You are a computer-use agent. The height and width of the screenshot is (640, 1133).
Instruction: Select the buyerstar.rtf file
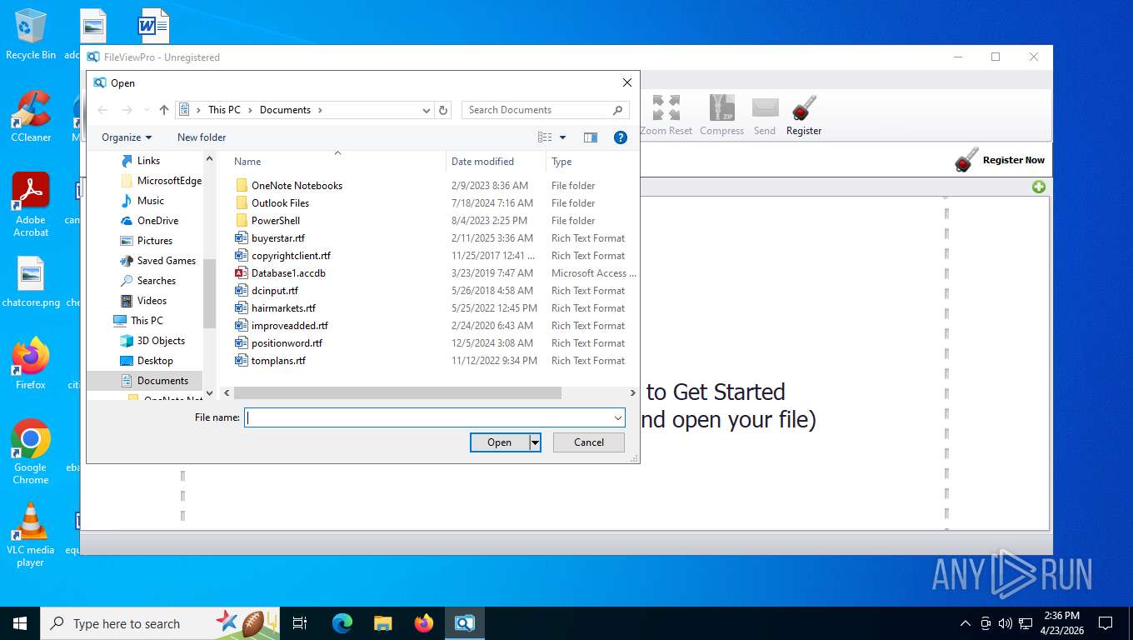tap(277, 238)
